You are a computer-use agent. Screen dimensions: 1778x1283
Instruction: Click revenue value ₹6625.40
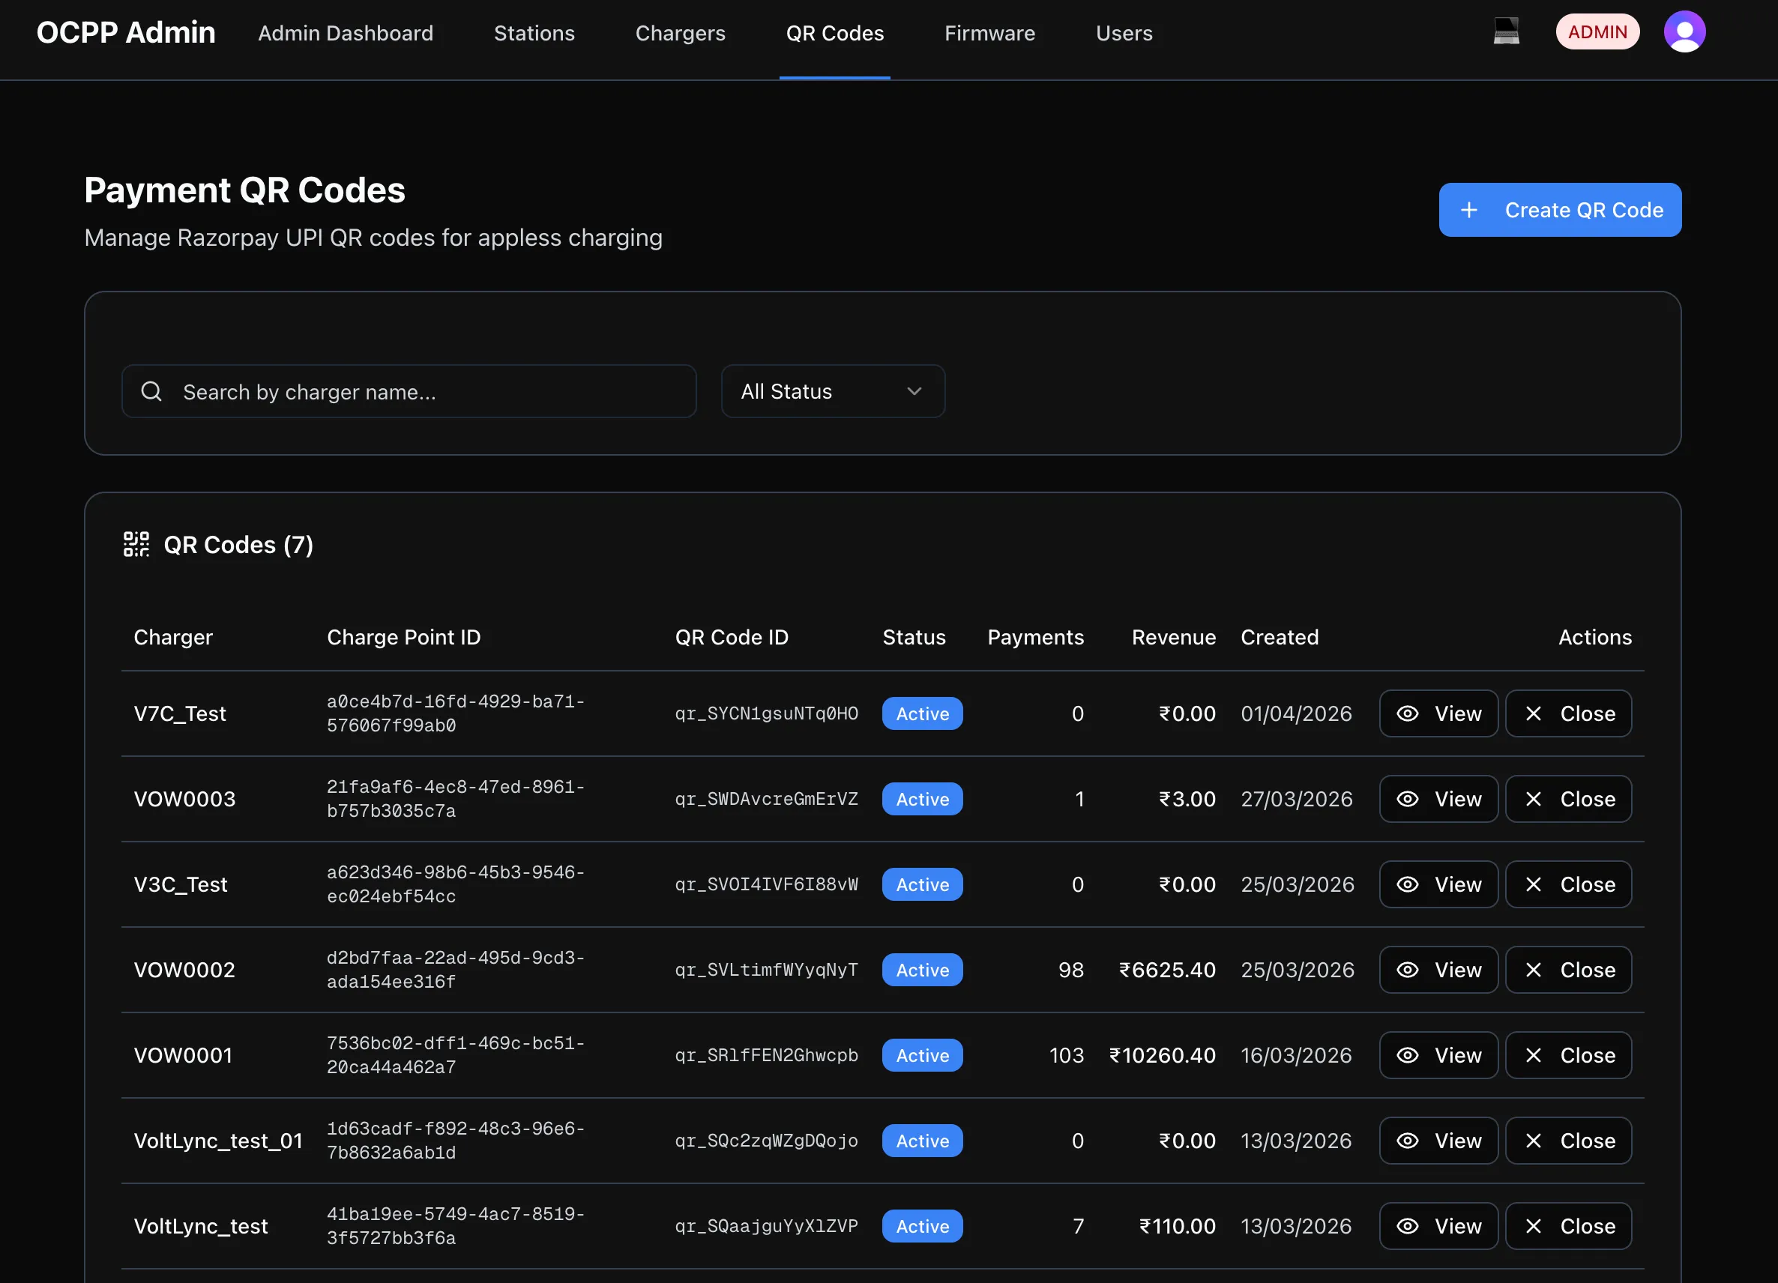point(1166,970)
